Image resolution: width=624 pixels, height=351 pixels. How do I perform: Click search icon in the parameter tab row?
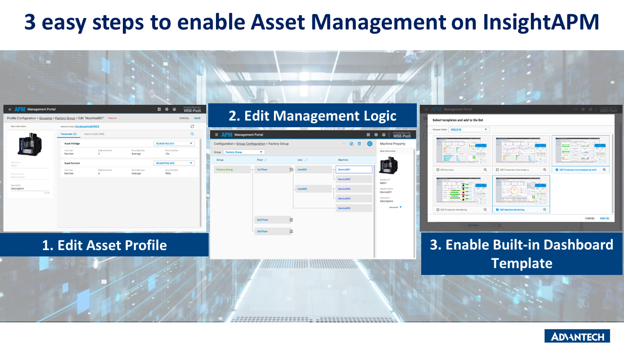(192, 134)
